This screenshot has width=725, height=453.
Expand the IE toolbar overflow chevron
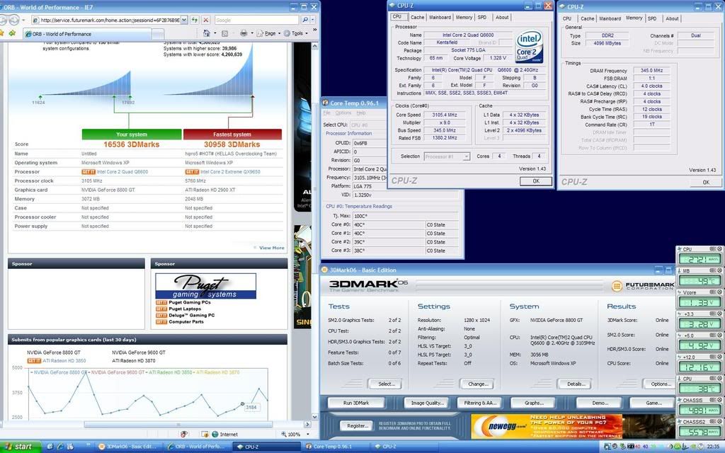(315, 30)
